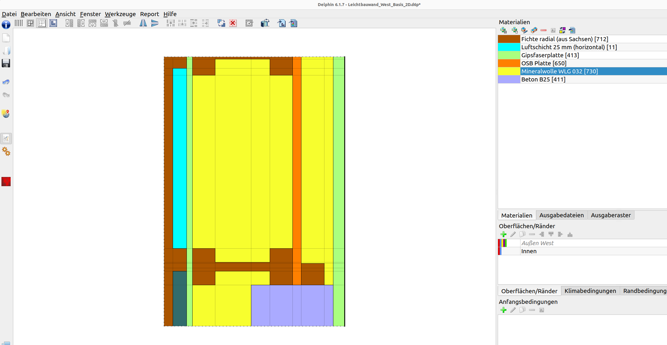
Task: Select the Außen West surface entry
Action: pos(582,243)
